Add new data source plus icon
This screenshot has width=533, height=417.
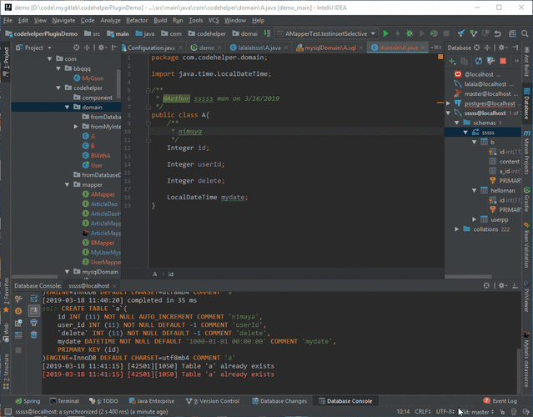[x=452, y=62]
